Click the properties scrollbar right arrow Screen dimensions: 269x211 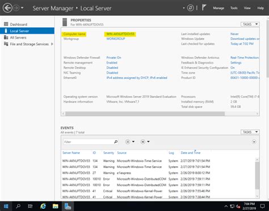pyautogui.click(x=257, y=113)
